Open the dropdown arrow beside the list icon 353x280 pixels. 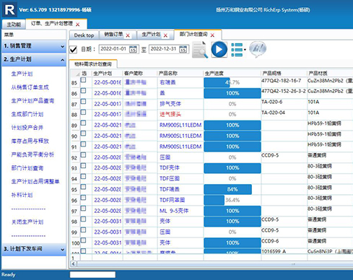[245, 50]
